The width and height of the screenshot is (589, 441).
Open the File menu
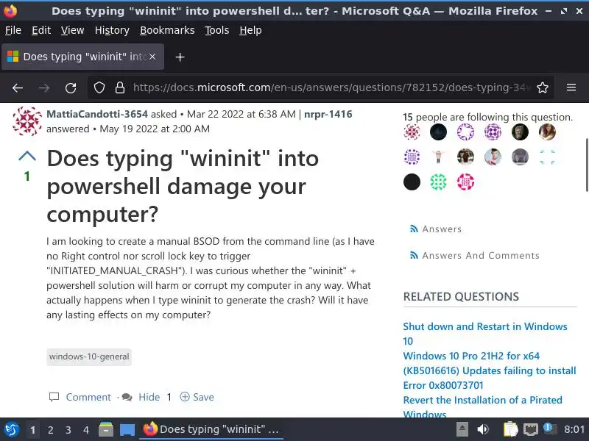pyautogui.click(x=13, y=30)
